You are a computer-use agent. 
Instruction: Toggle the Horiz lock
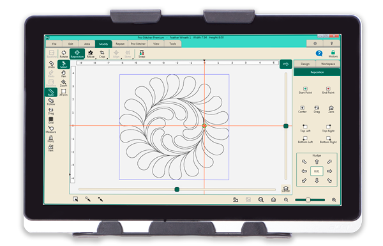(x=51, y=139)
